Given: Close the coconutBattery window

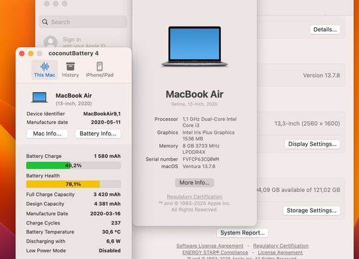Looking at the screenshot, I should point(22,53).
